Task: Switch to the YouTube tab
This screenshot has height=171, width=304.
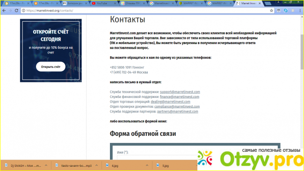Action: coord(104,3)
